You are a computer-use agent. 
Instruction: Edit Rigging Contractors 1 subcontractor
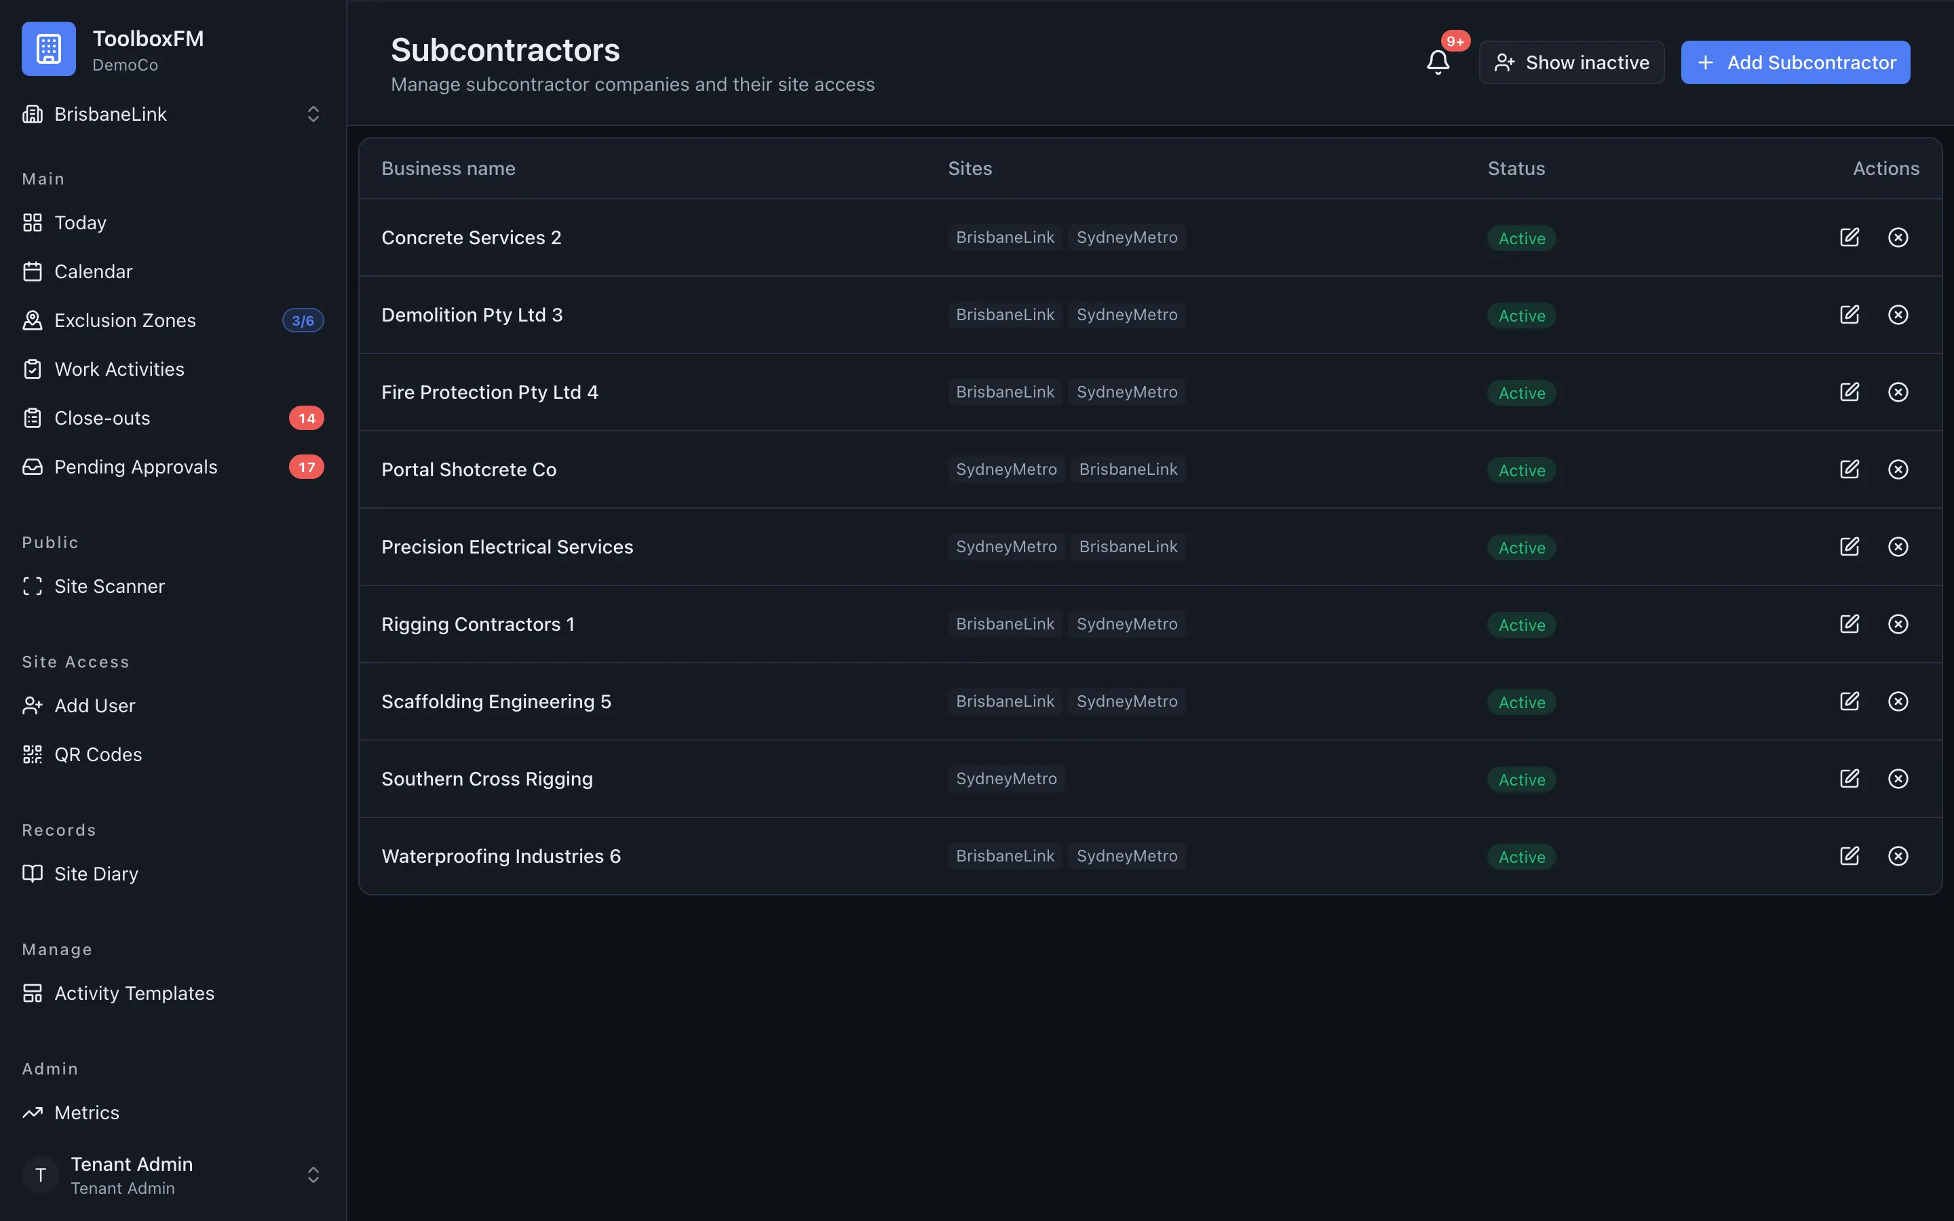coord(1849,624)
